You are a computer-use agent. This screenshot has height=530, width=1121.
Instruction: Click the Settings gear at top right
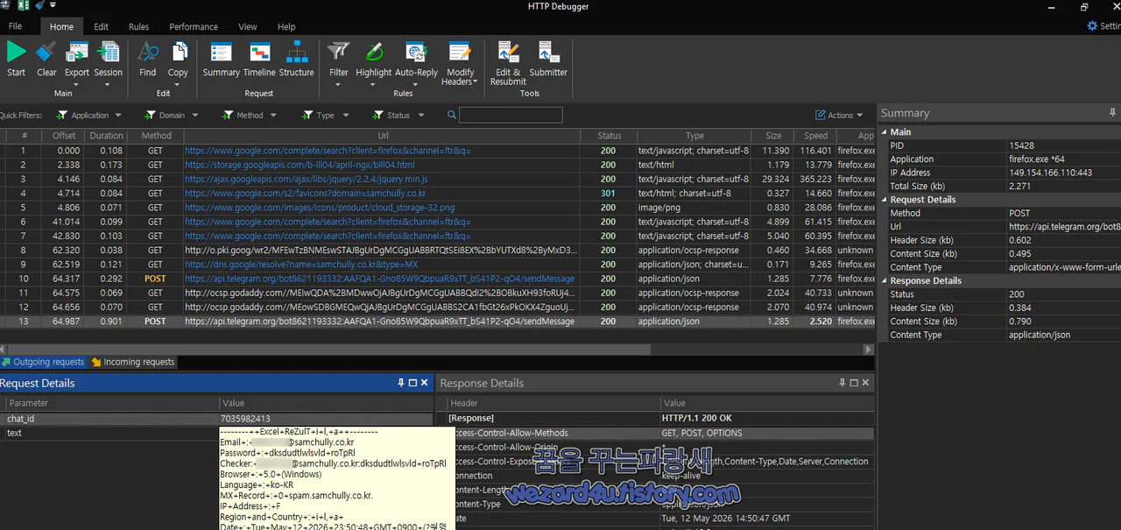[x=1092, y=26]
